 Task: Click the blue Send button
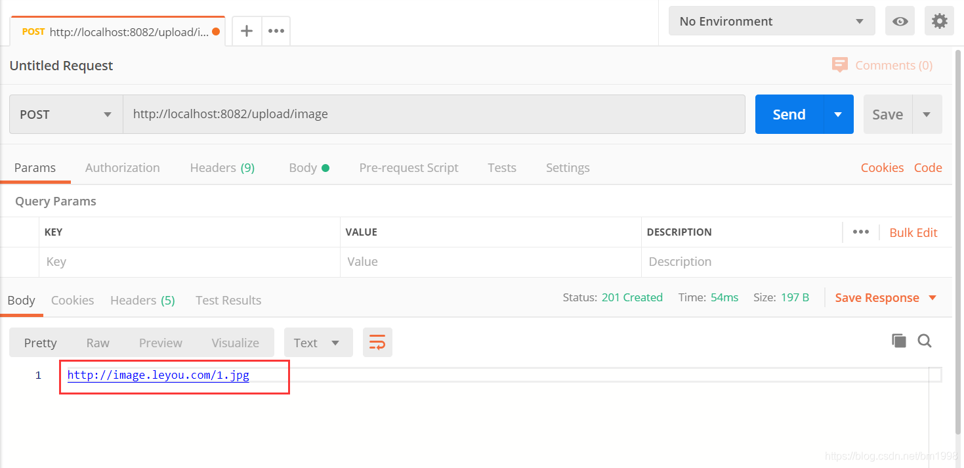pyautogui.click(x=789, y=114)
